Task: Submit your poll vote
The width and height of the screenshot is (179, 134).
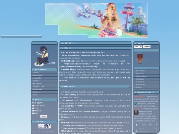Action: tap(44, 116)
